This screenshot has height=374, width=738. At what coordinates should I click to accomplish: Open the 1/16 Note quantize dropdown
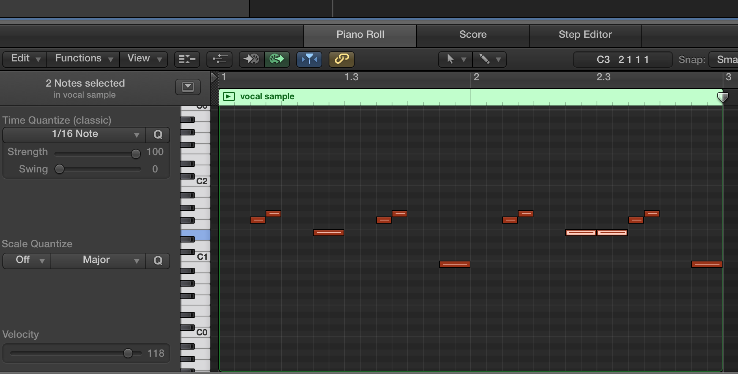pos(74,135)
